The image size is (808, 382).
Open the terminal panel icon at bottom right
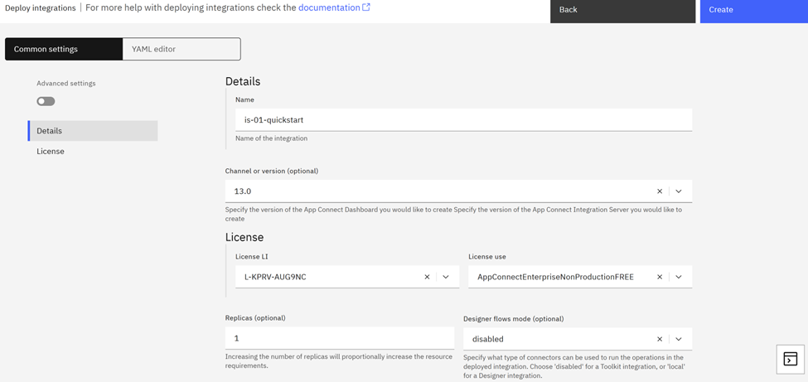click(790, 359)
